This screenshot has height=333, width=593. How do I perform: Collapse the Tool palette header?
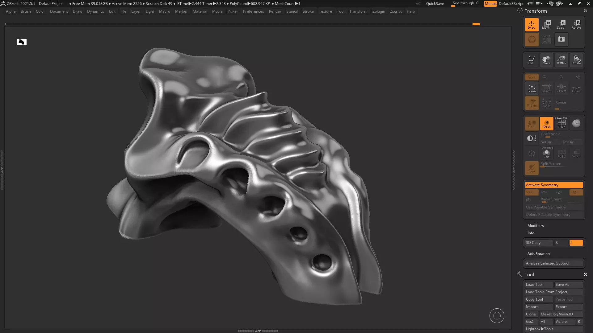[529, 275]
